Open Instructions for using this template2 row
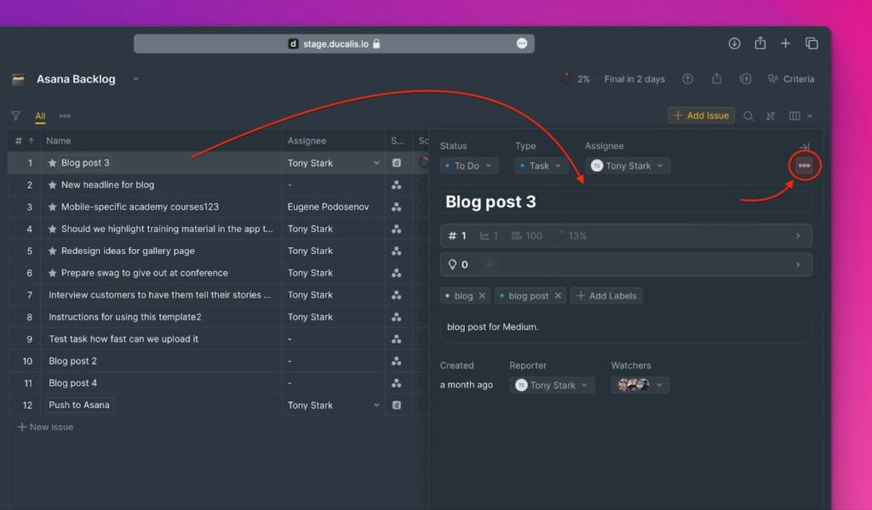Image resolution: width=872 pixels, height=510 pixels. 124,317
